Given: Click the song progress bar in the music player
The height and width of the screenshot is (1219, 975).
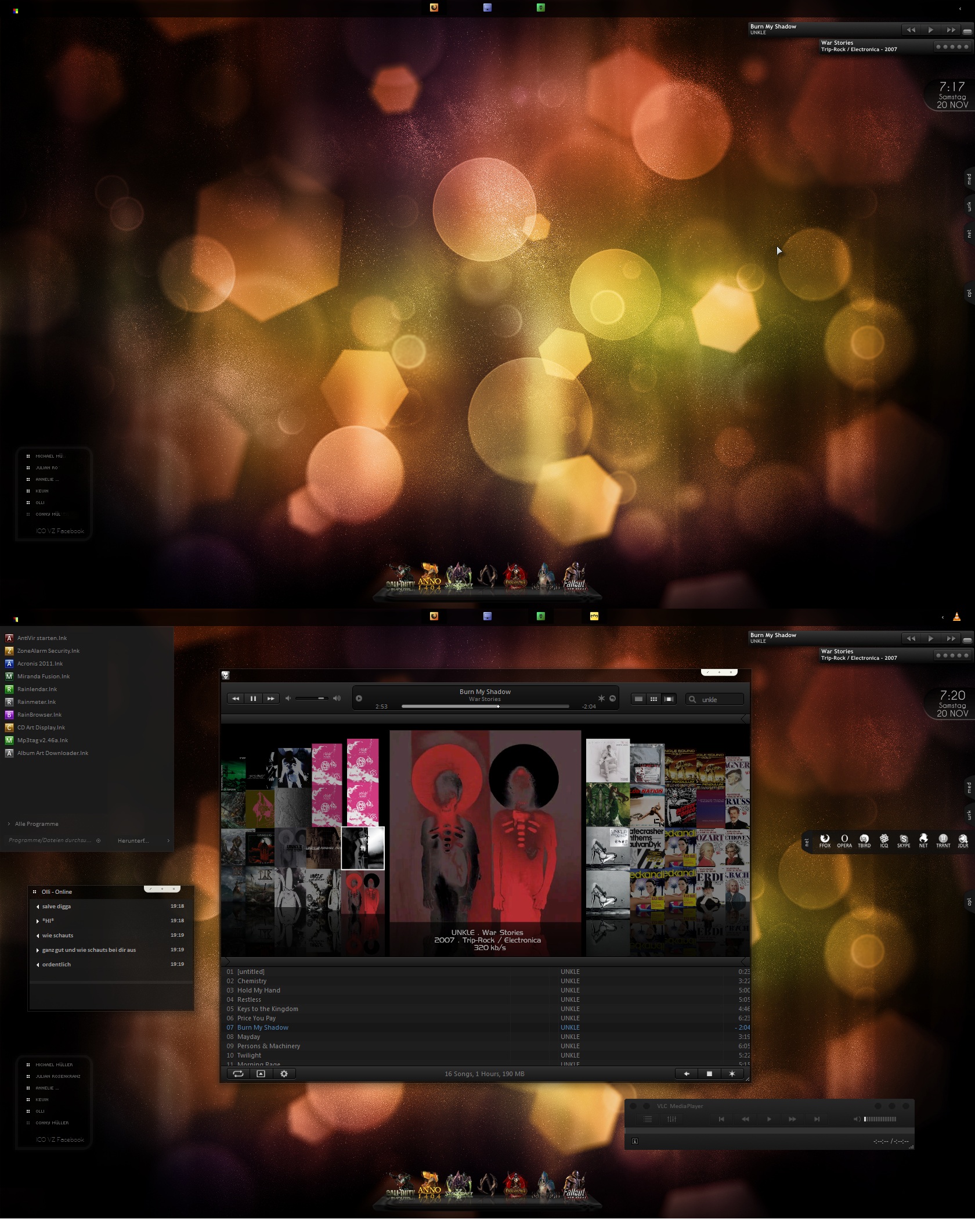Looking at the screenshot, I should tap(485, 707).
